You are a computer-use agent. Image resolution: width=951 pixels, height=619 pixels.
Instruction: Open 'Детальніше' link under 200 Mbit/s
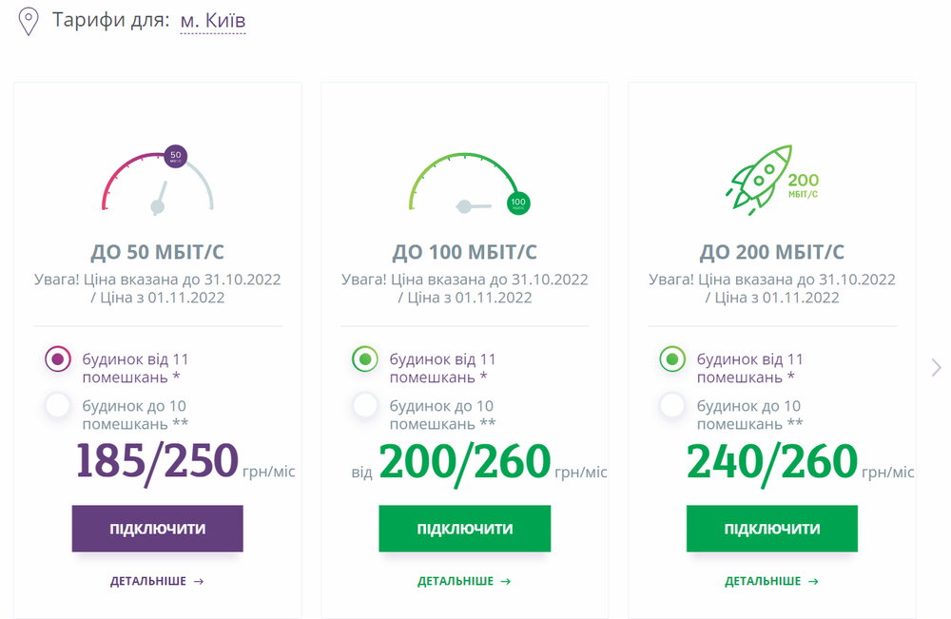[771, 581]
